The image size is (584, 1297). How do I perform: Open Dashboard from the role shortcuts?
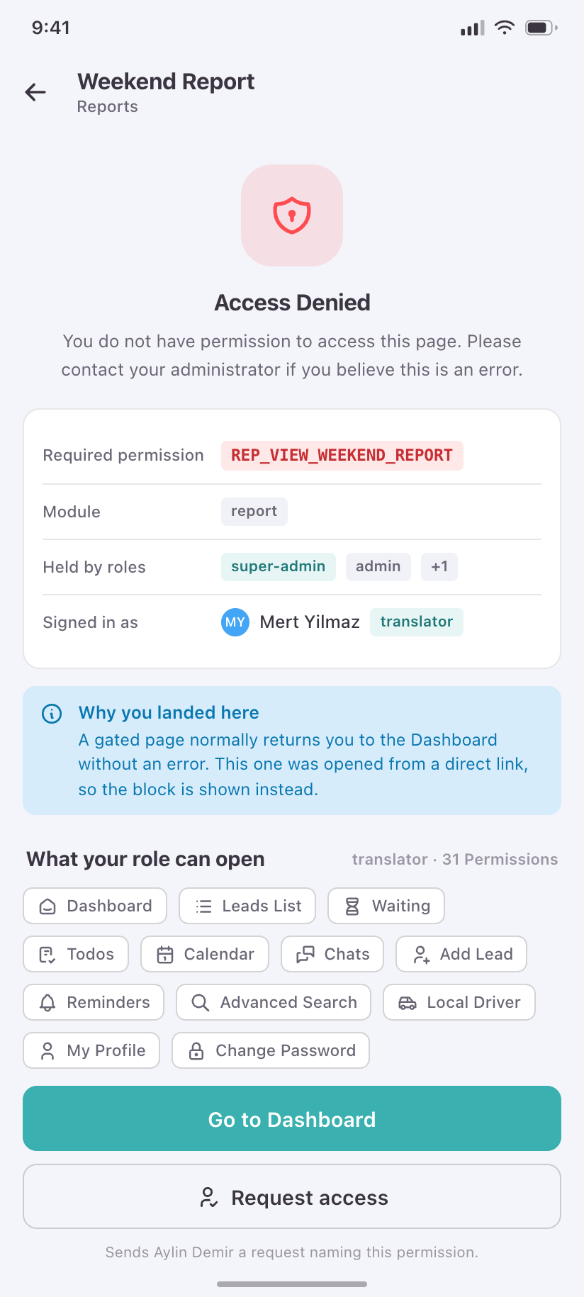click(95, 906)
